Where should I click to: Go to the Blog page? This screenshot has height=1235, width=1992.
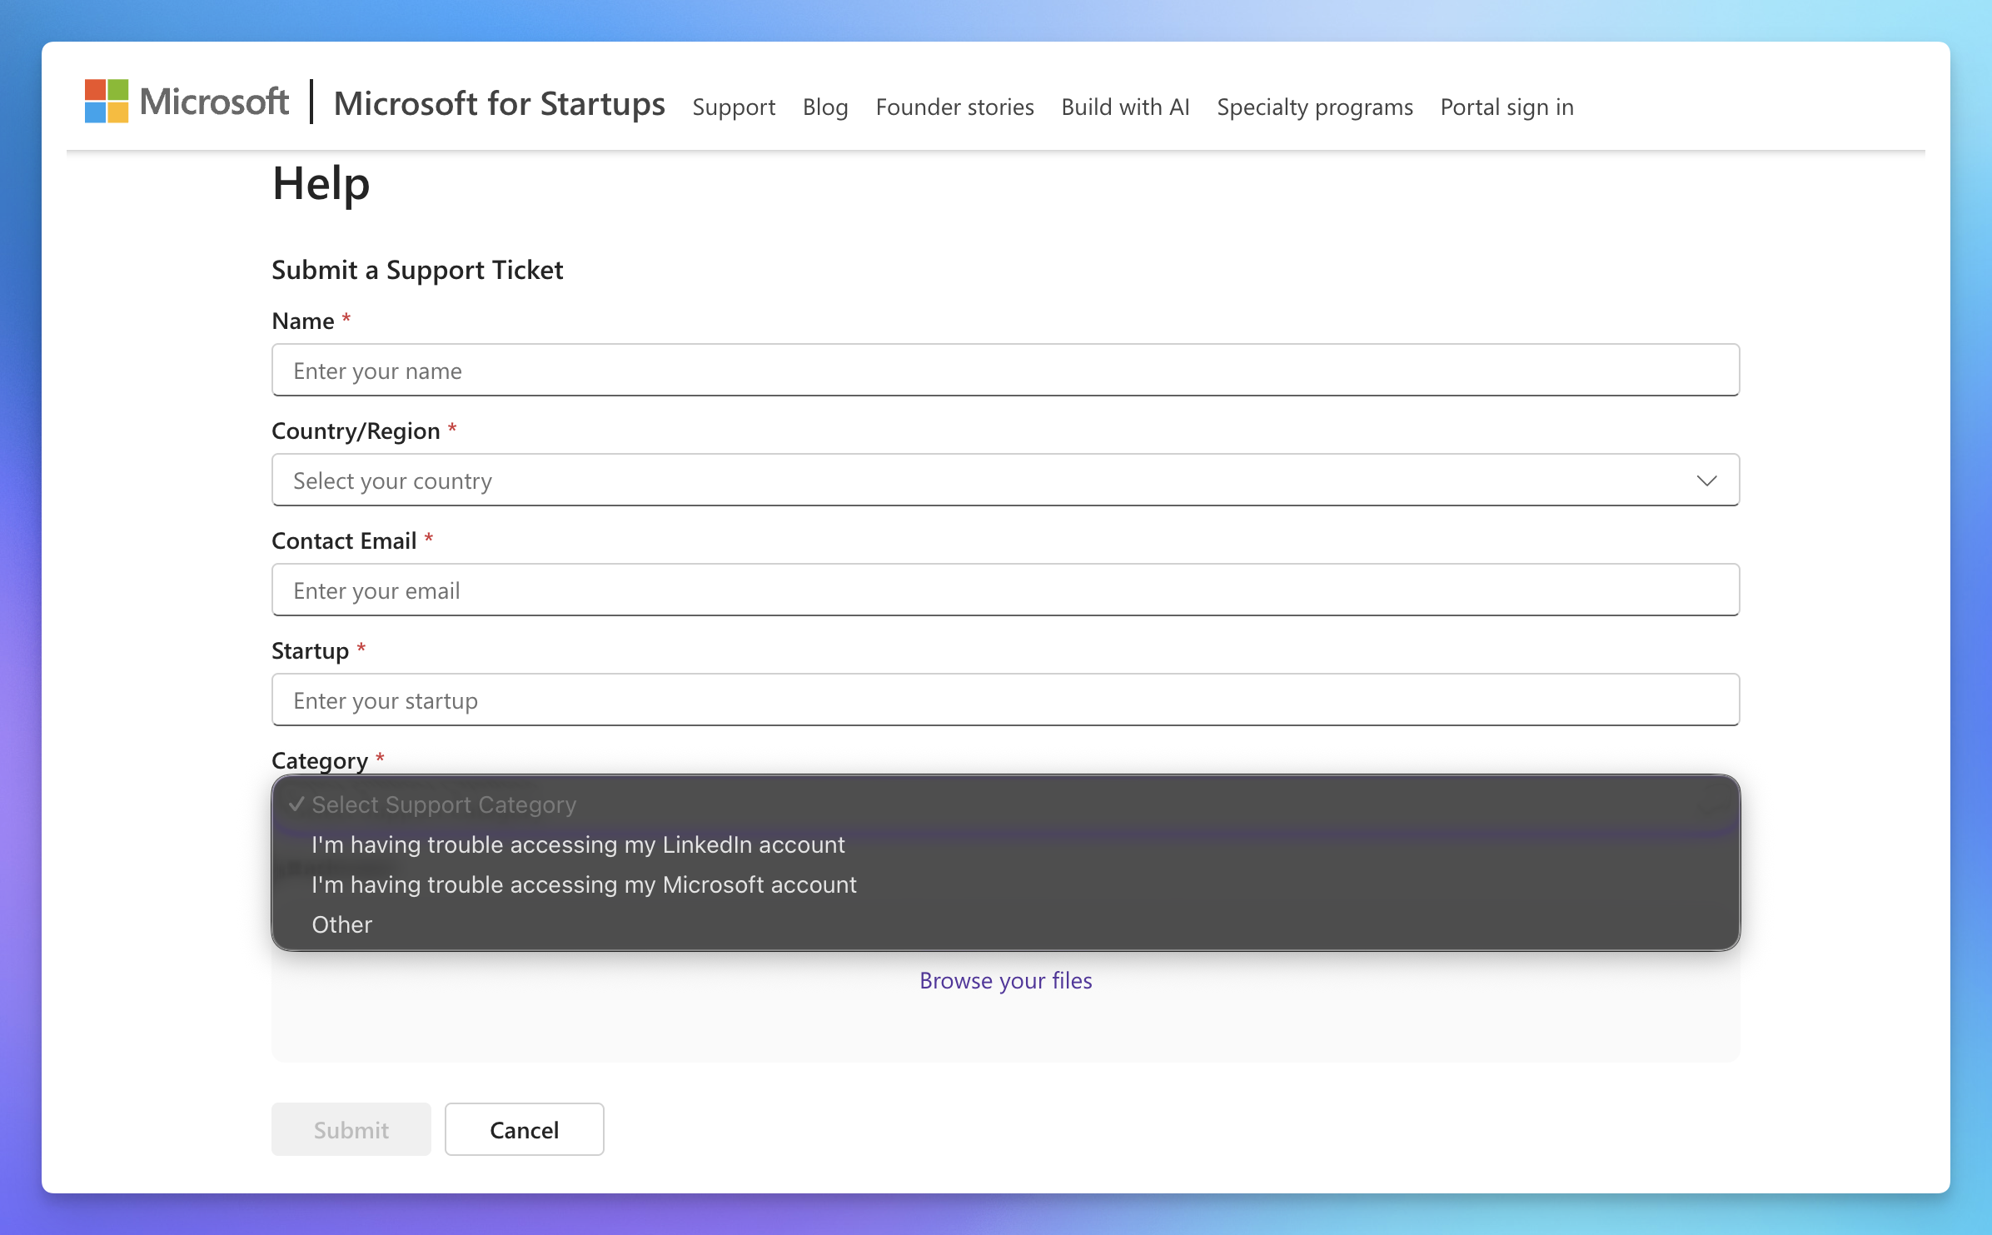click(x=825, y=107)
